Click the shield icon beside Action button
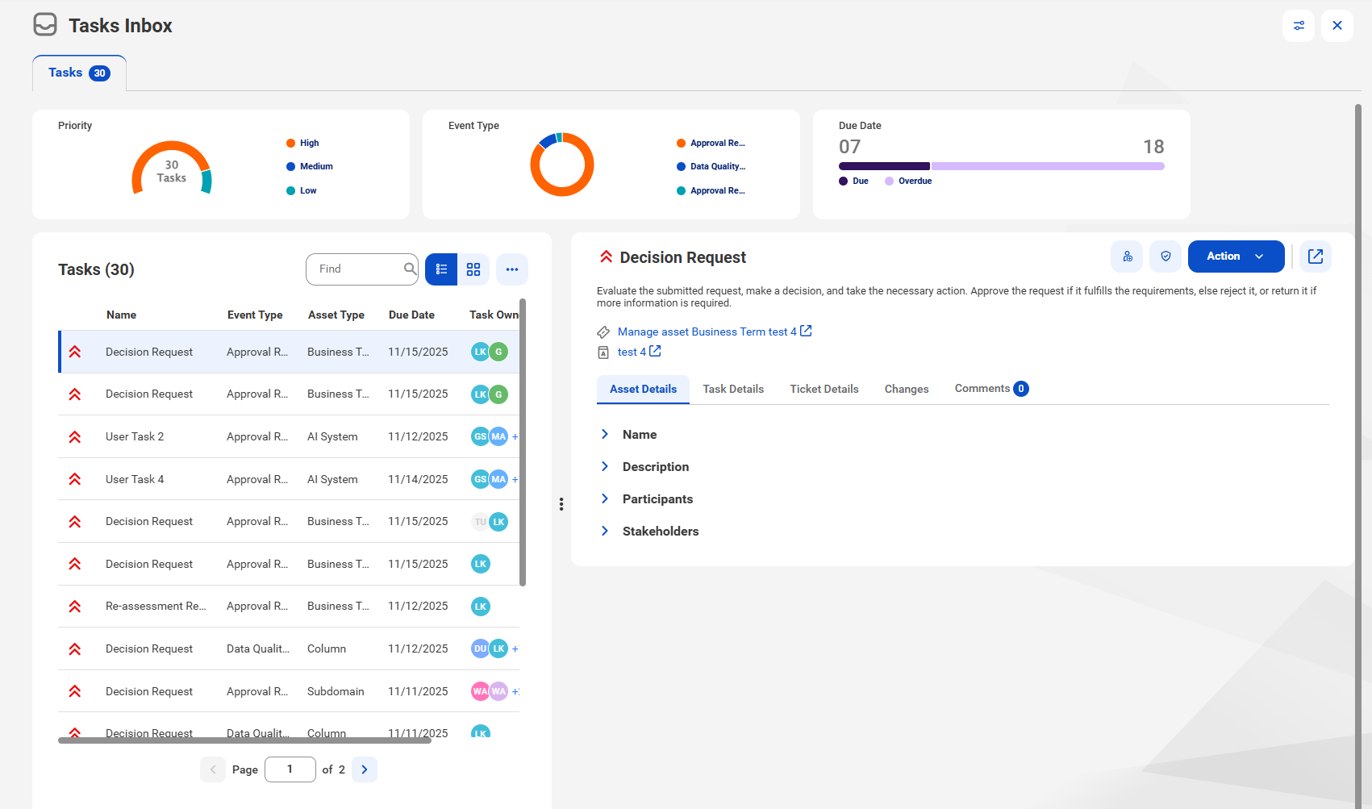 tap(1166, 256)
